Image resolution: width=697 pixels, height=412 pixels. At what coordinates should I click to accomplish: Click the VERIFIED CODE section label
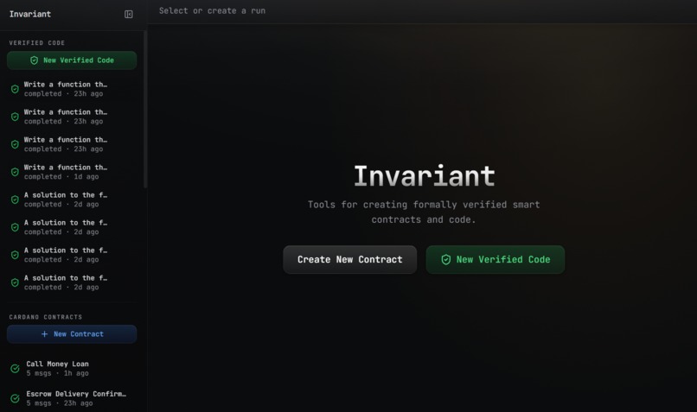[37, 43]
